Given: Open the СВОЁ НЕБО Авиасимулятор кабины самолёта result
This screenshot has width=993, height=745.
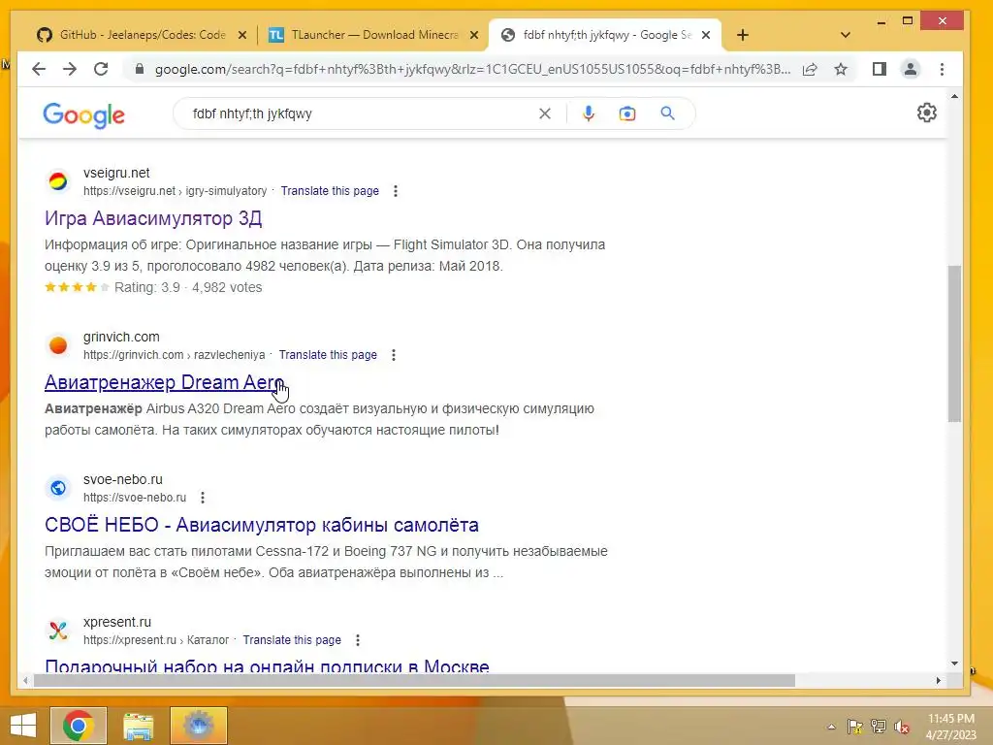Looking at the screenshot, I should click(x=262, y=525).
